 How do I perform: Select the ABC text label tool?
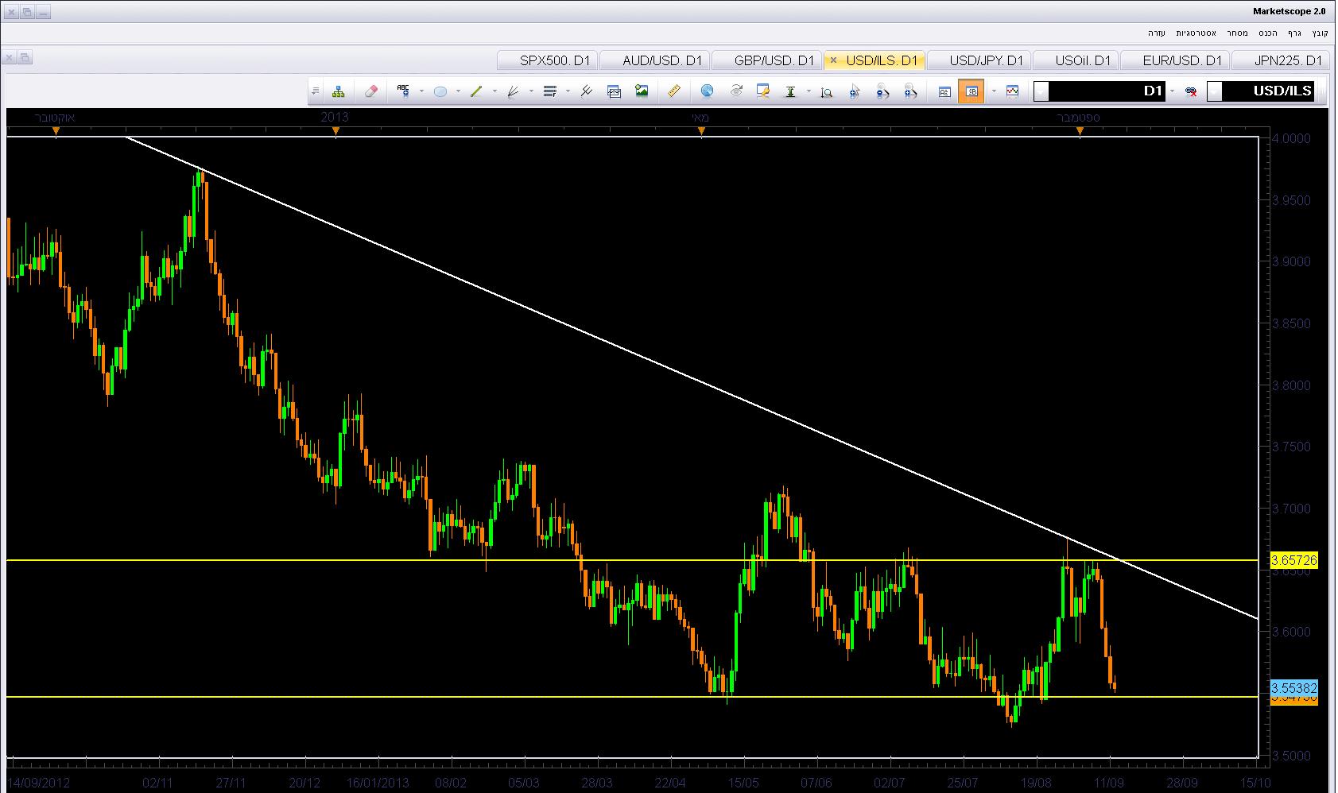(x=404, y=91)
